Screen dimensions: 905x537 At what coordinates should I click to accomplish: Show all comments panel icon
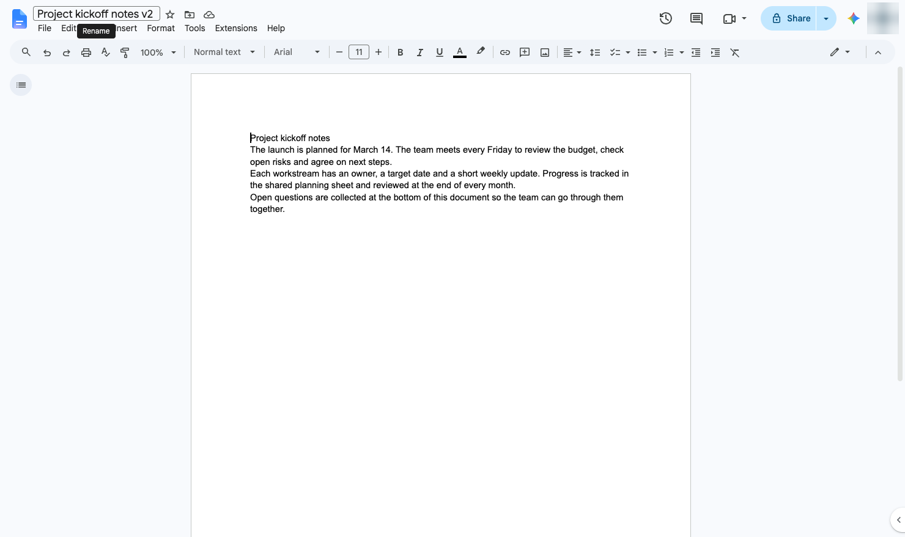(696, 18)
